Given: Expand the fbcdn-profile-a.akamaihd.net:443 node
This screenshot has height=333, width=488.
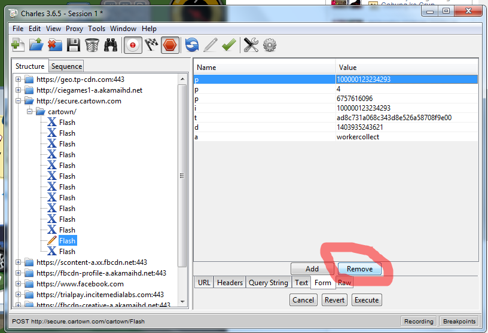Looking at the screenshot, I should tap(19, 273).
